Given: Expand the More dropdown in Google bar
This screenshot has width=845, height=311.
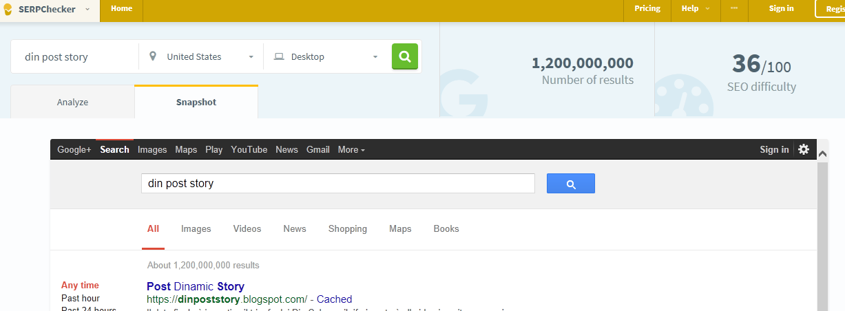Looking at the screenshot, I should click(351, 149).
